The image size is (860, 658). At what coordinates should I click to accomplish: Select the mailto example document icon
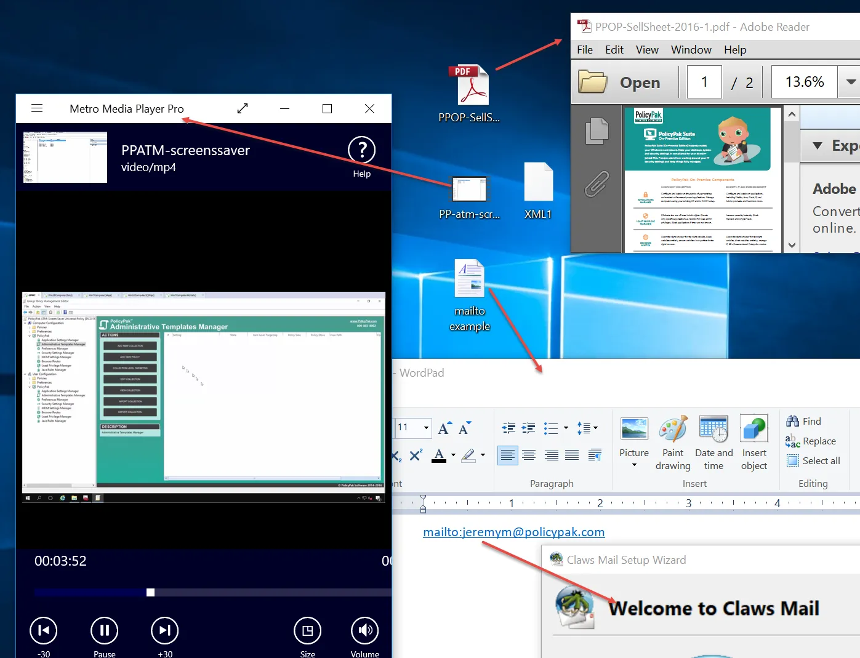pos(470,295)
